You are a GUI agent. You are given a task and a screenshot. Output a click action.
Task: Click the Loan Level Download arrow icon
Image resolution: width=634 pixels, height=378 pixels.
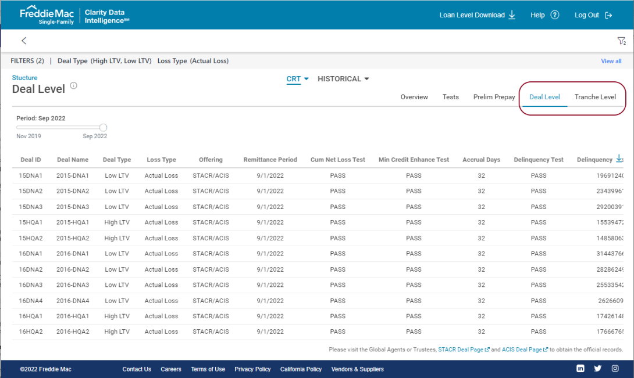point(512,15)
